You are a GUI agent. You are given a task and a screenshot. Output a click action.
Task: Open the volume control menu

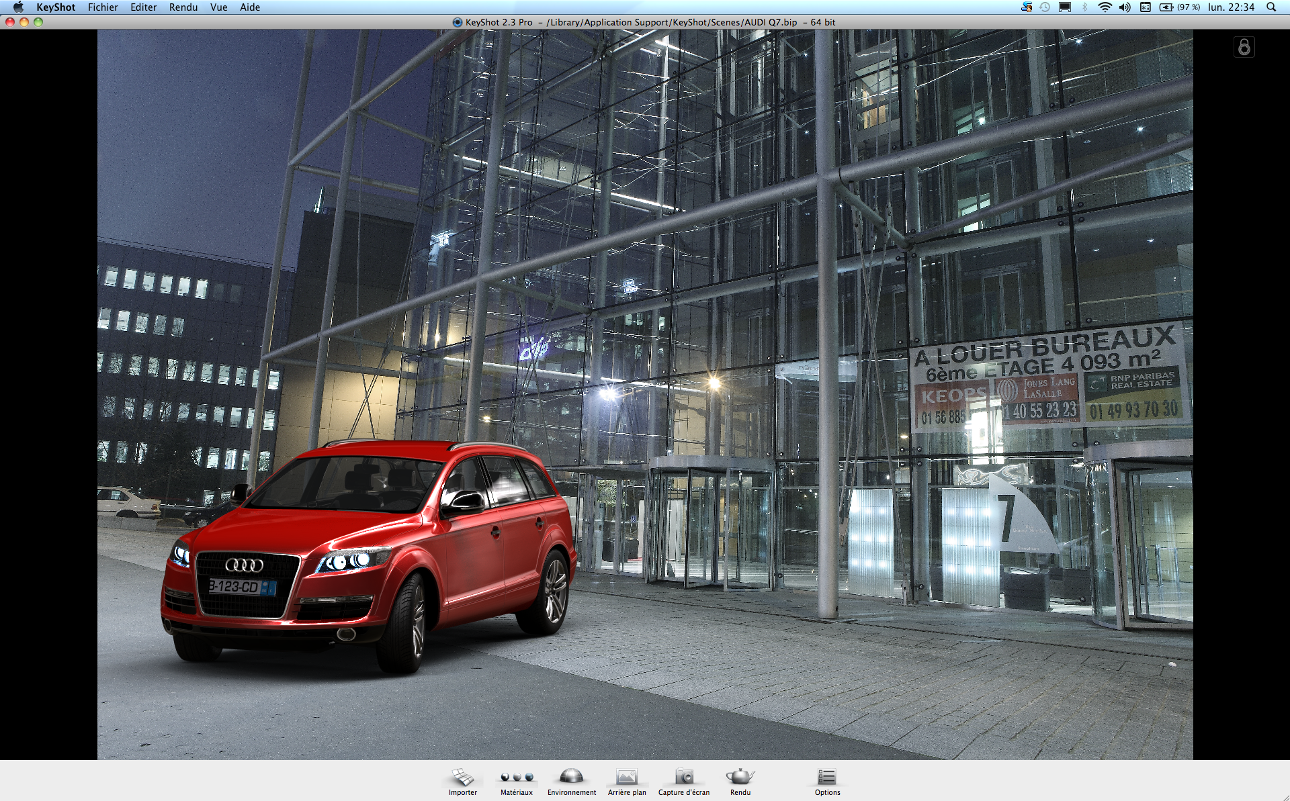(x=1125, y=7)
